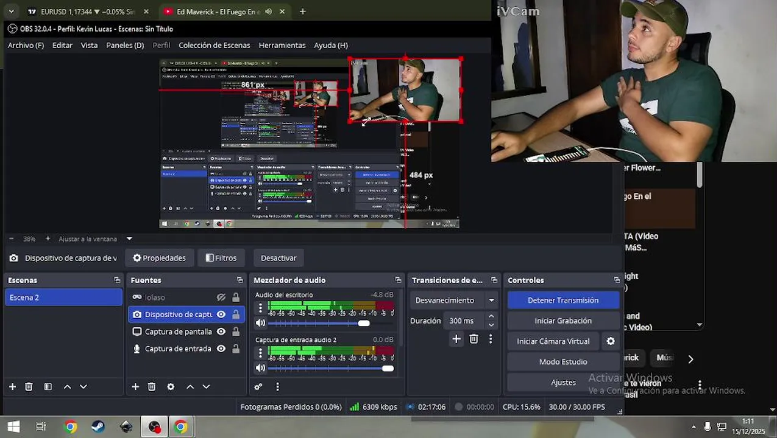Show the hidden lolaso source
Image resolution: width=777 pixels, height=438 pixels.
pos(221,297)
